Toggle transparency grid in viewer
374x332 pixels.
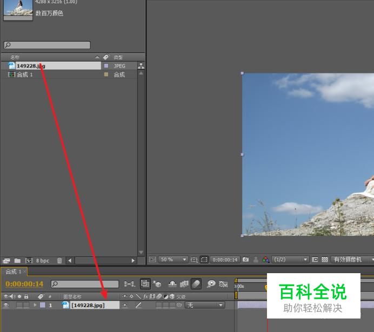(325, 259)
